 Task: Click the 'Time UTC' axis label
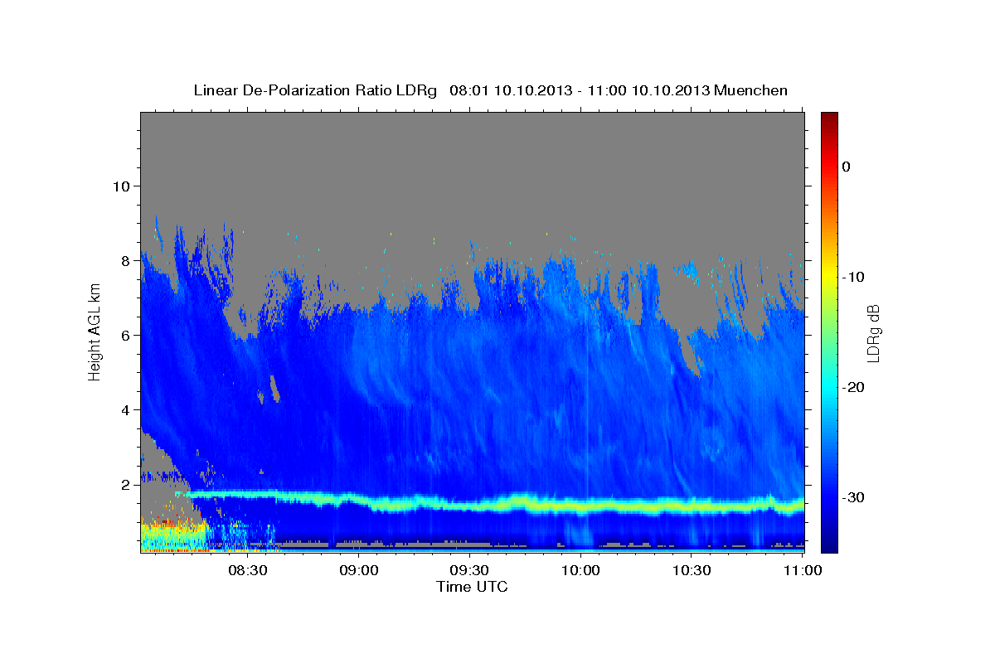tap(472, 587)
